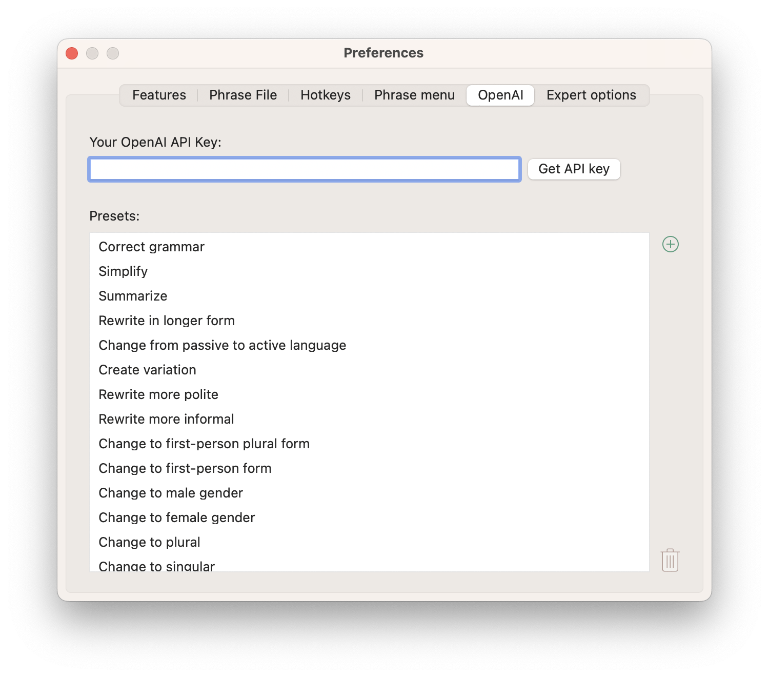Select Change to first-person plural form
The height and width of the screenshot is (677, 769).
coord(369,444)
